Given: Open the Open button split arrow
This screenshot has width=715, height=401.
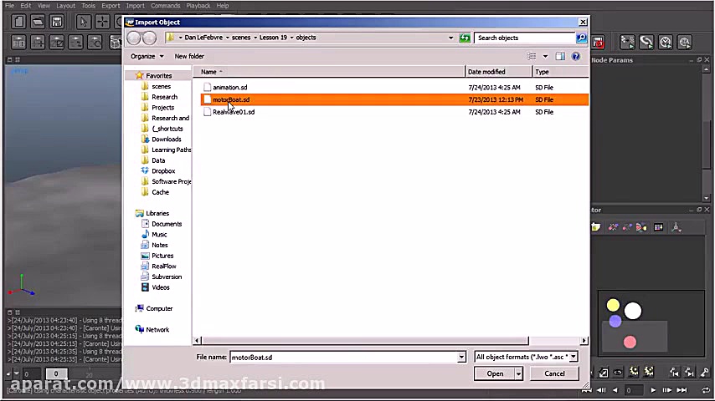Looking at the screenshot, I should click(x=518, y=373).
